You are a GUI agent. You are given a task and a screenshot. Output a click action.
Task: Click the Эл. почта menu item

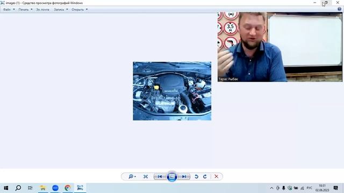(x=42, y=10)
